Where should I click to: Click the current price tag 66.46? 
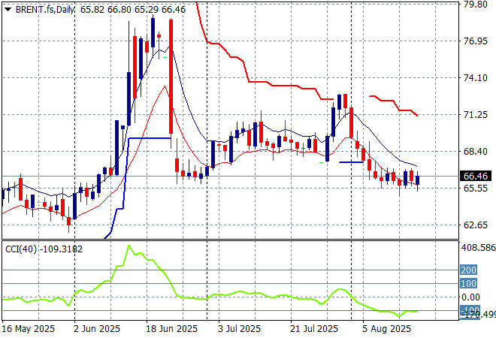click(475, 176)
